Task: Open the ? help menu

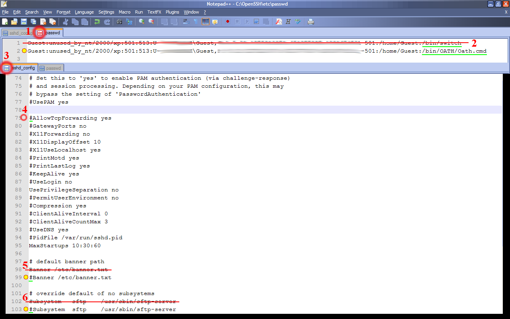Action: 205,12
